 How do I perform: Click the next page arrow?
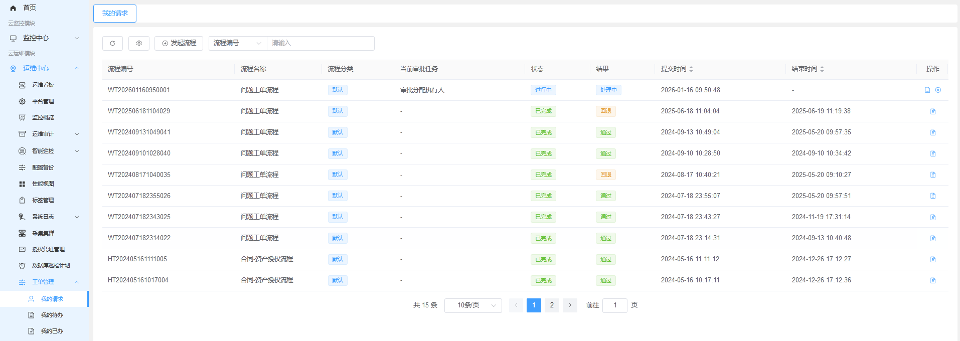(570, 305)
